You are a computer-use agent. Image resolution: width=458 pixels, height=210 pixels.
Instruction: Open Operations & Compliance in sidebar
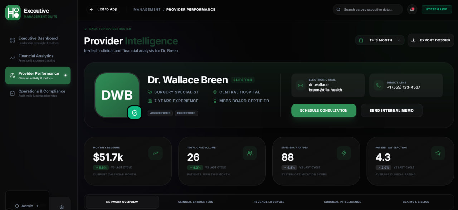coord(38,93)
